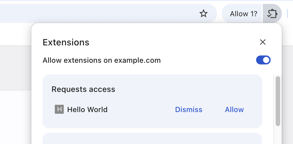This screenshot has width=293, height=144.
Task: Click the Hello World extension name
Action: tap(87, 110)
